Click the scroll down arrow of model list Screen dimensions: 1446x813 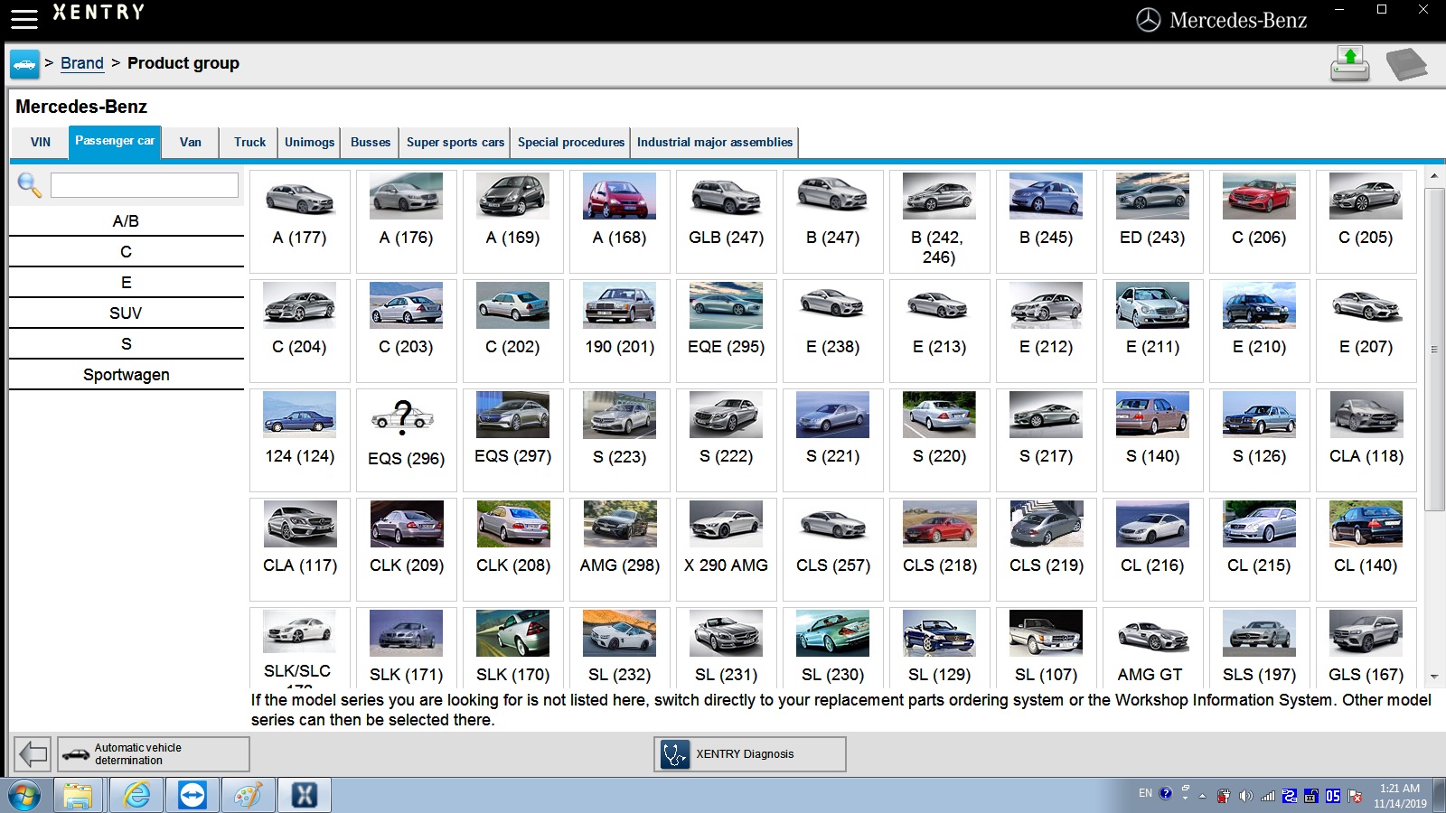[x=1434, y=677]
